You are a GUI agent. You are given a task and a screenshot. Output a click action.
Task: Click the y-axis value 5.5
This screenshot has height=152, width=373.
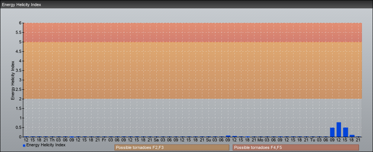tap(19, 32)
